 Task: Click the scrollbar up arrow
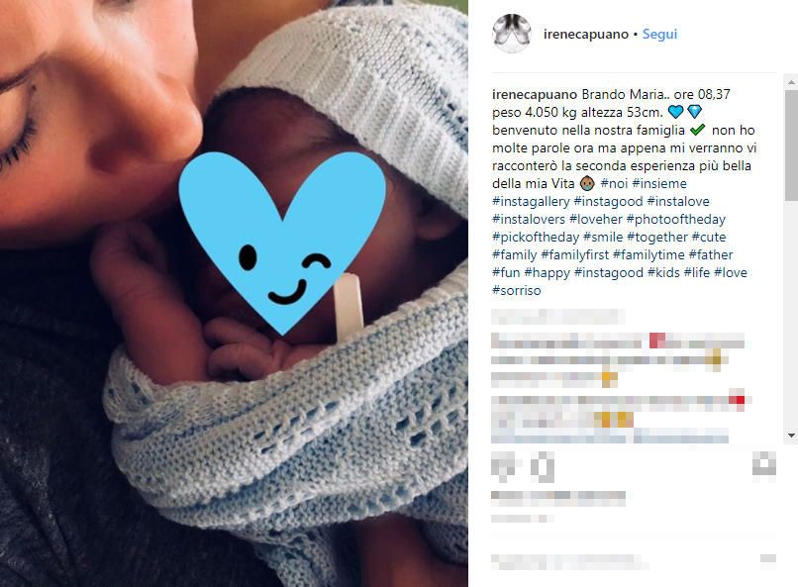(791, 81)
